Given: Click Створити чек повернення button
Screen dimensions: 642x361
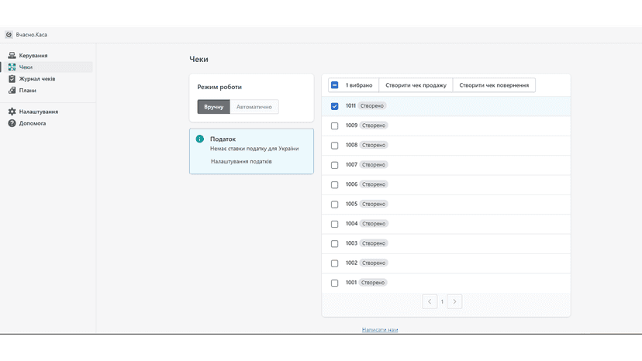Looking at the screenshot, I should click(x=494, y=85).
